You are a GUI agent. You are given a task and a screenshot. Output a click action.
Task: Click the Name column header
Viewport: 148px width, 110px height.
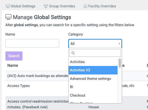click(x=13, y=65)
